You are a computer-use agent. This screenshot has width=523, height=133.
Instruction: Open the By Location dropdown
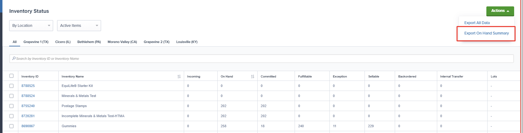click(x=31, y=26)
